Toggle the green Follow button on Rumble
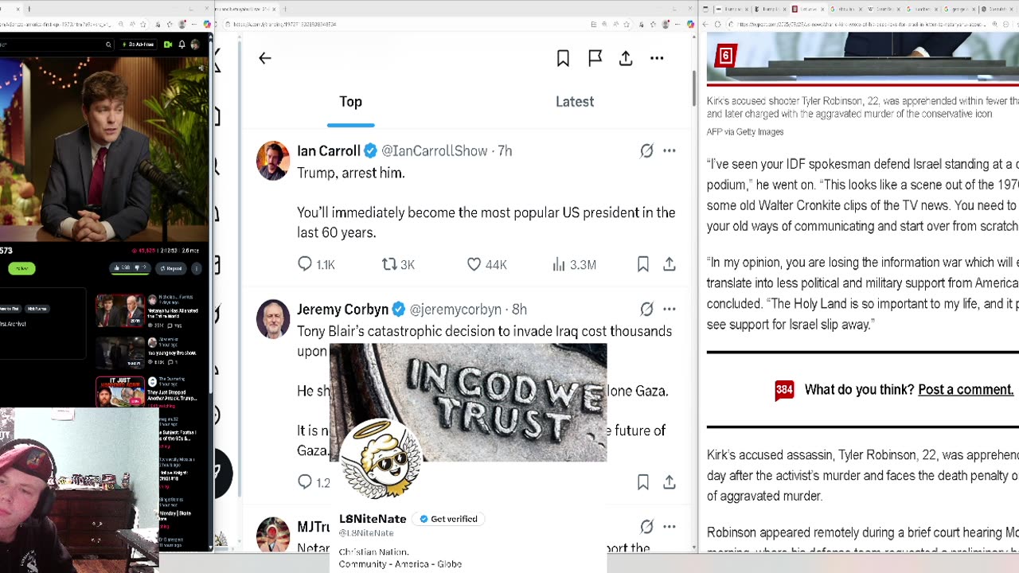Image resolution: width=1019 pixels, height=573 pixels. [22, 268]
